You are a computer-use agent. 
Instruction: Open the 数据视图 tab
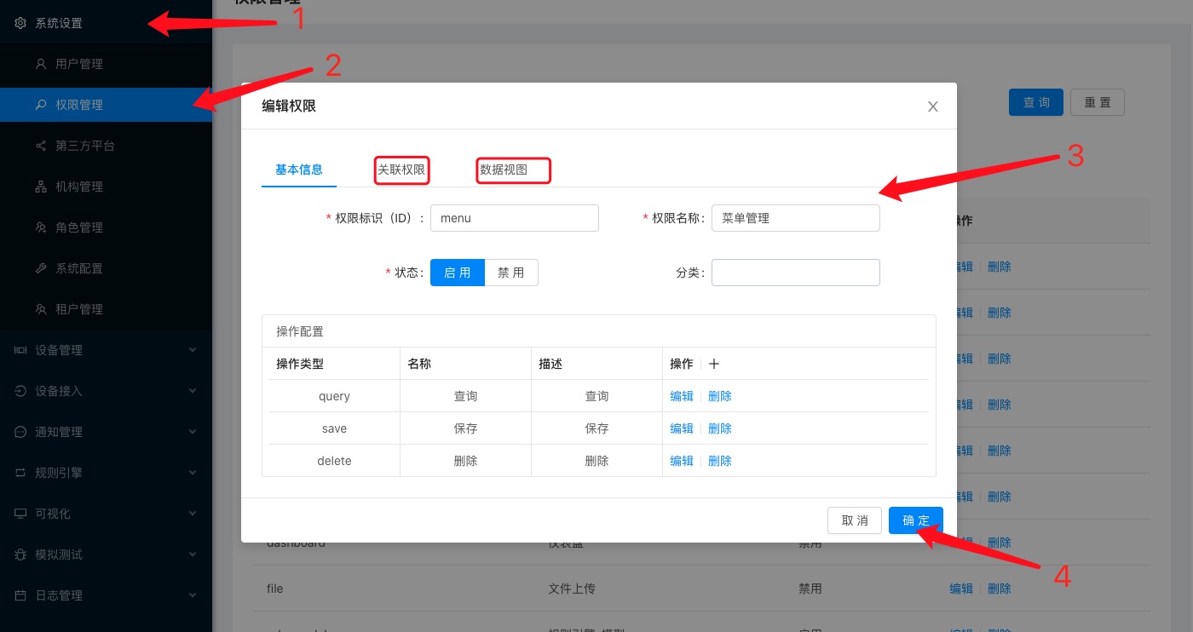(504, 169)
